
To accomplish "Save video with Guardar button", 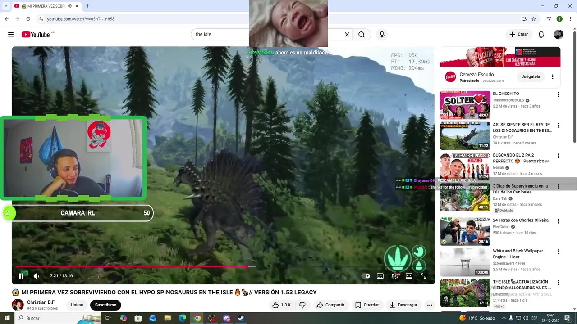I will coord(367,305).
